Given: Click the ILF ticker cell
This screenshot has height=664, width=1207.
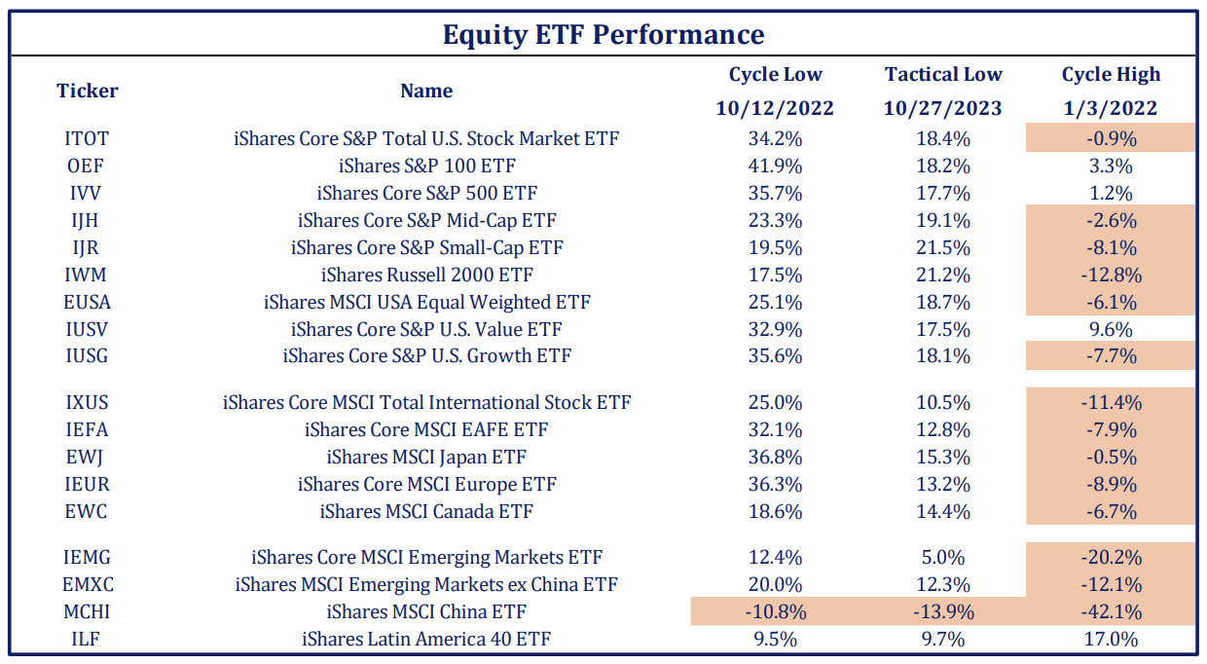Looking at the screenshot, I should (88, 640).
